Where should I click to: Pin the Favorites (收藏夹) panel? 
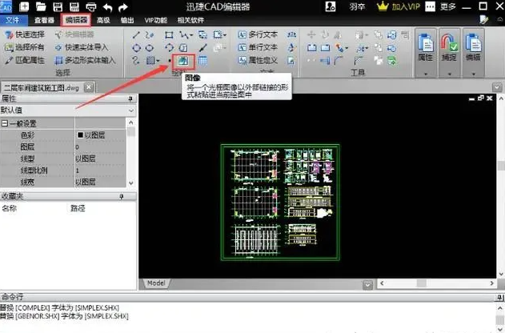(x=130, y=195)
